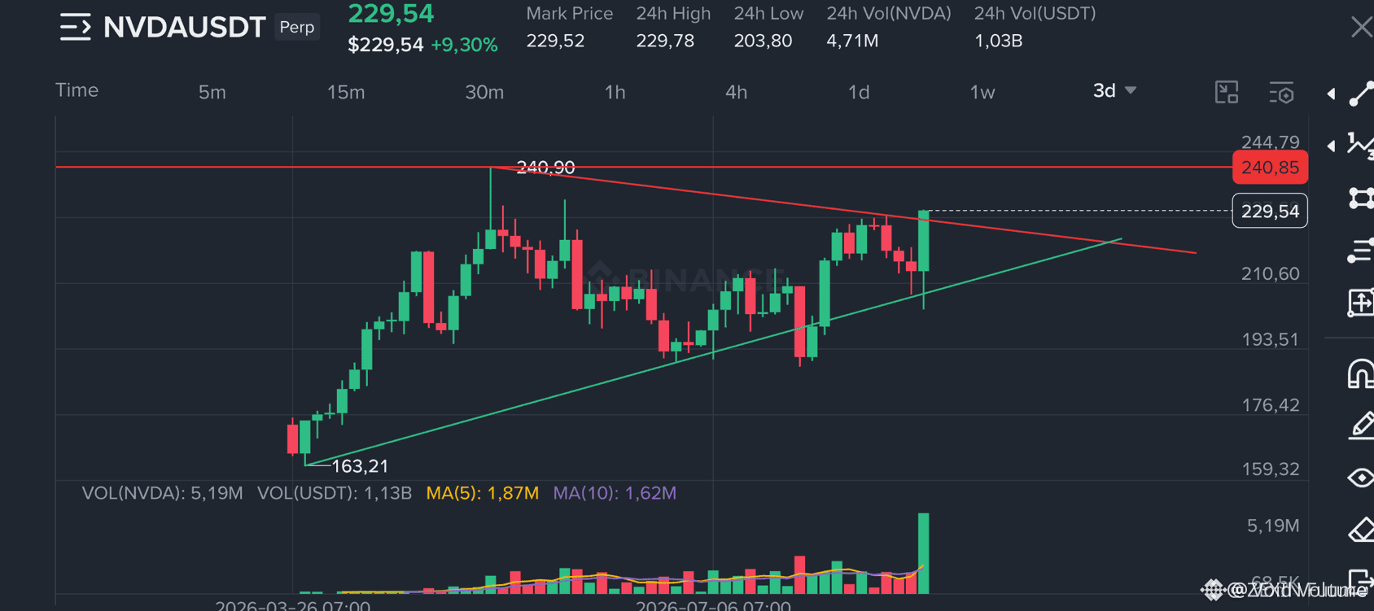Open the hamburger menu beside NVDAUSDT
This screenshot has width=1374, height=611.
[x=75, y=27]
